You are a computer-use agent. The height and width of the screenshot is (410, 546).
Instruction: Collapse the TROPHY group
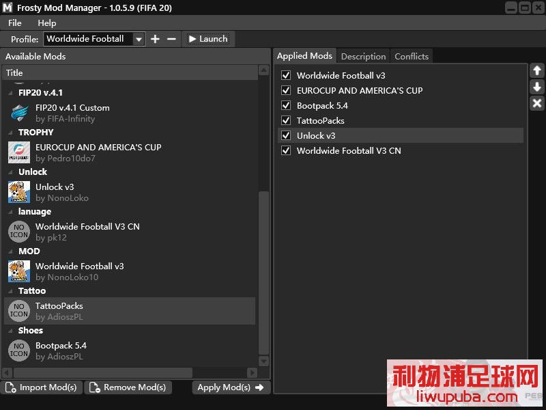(10, 133)
